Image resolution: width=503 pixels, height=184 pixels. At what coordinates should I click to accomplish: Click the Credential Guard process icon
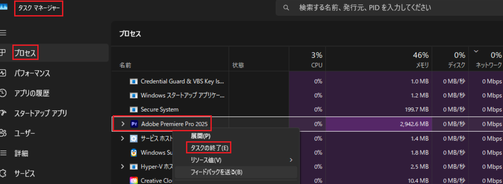pyautogui.click(x=134, y=82)
